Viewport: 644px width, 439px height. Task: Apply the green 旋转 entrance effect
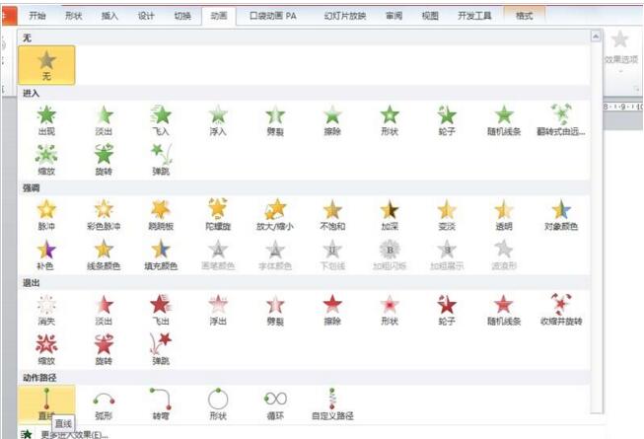tap(104, 160)
